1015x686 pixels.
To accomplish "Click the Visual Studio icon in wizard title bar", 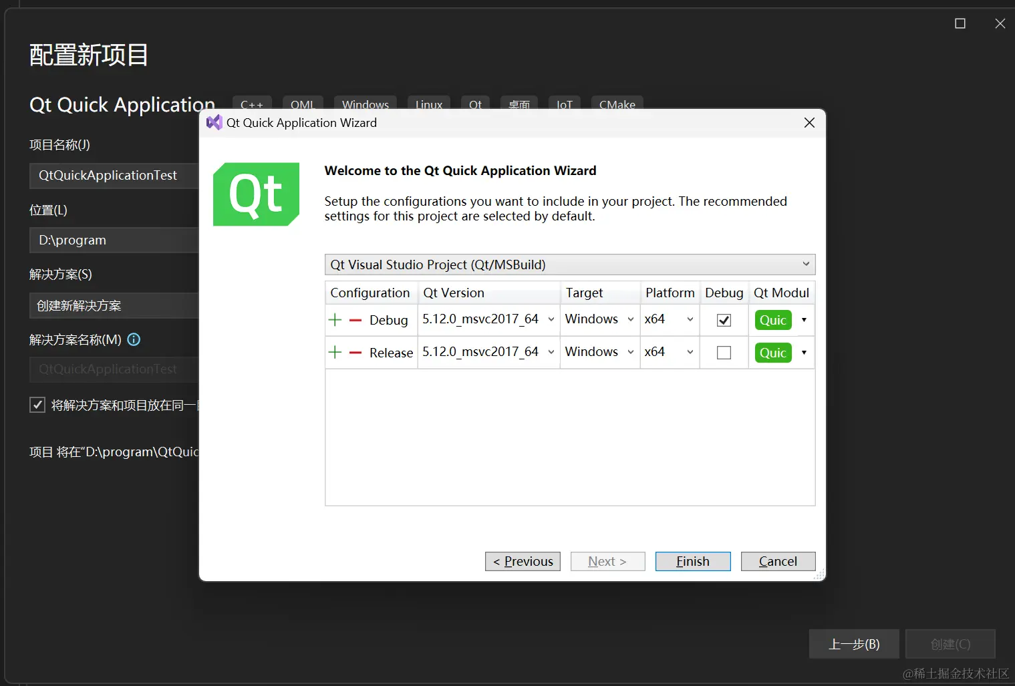I will [x=214, y=122].
